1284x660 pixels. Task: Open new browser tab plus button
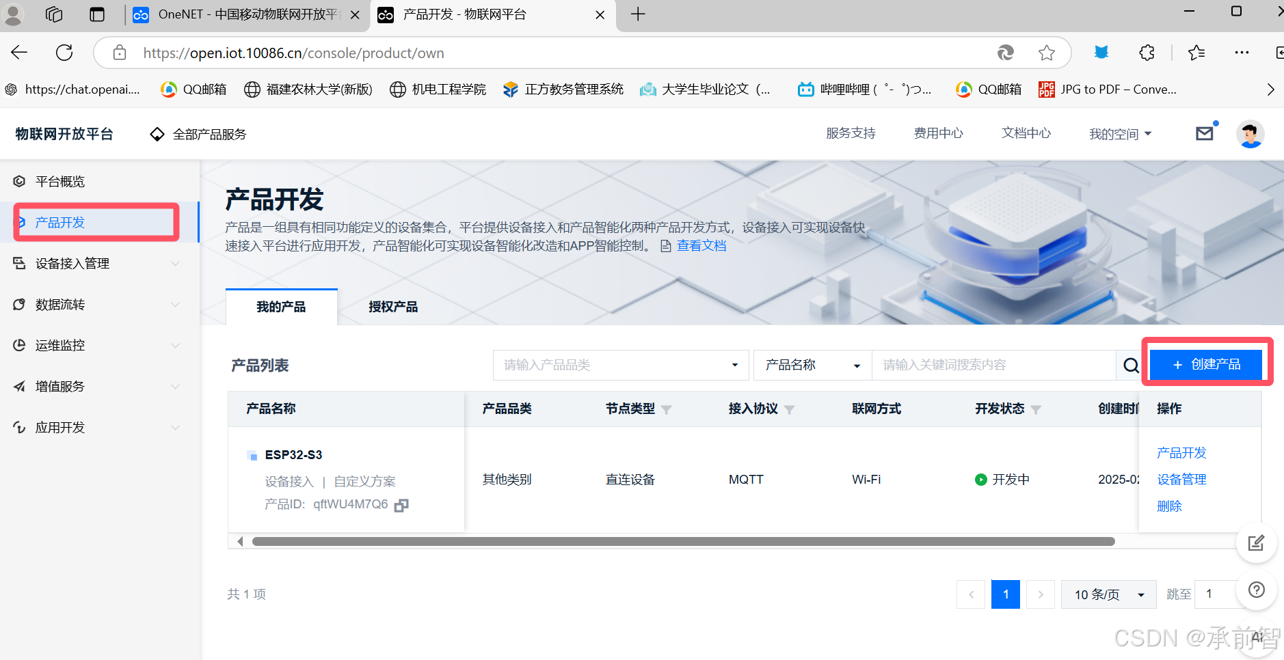tap(638, 14)
